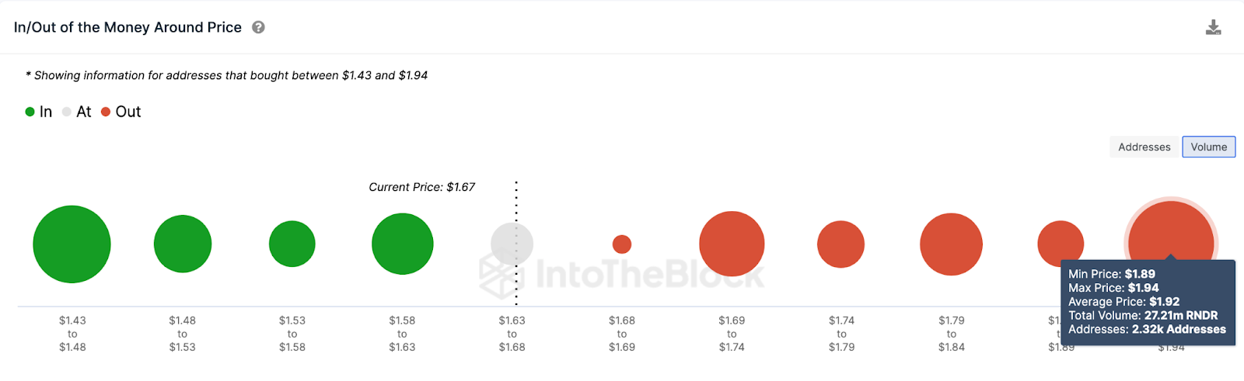
Task: Click the red bubble for $1.74 to $1.79
Action: (x=840, y=244)
